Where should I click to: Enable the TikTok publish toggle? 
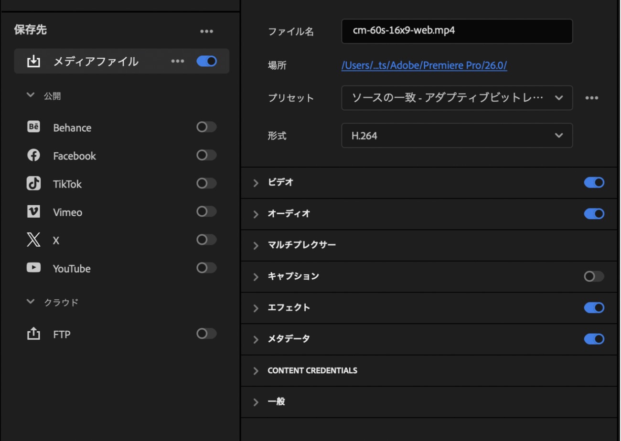click(207, 183)
